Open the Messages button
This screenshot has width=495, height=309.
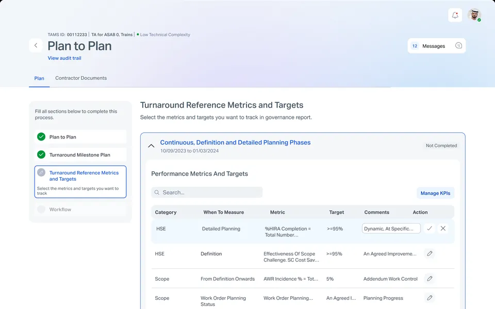pos(437,46)
